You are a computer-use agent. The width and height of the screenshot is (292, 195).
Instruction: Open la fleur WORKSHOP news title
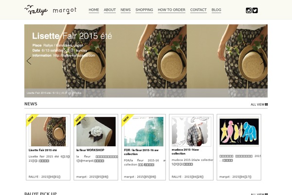pos(91,150)
